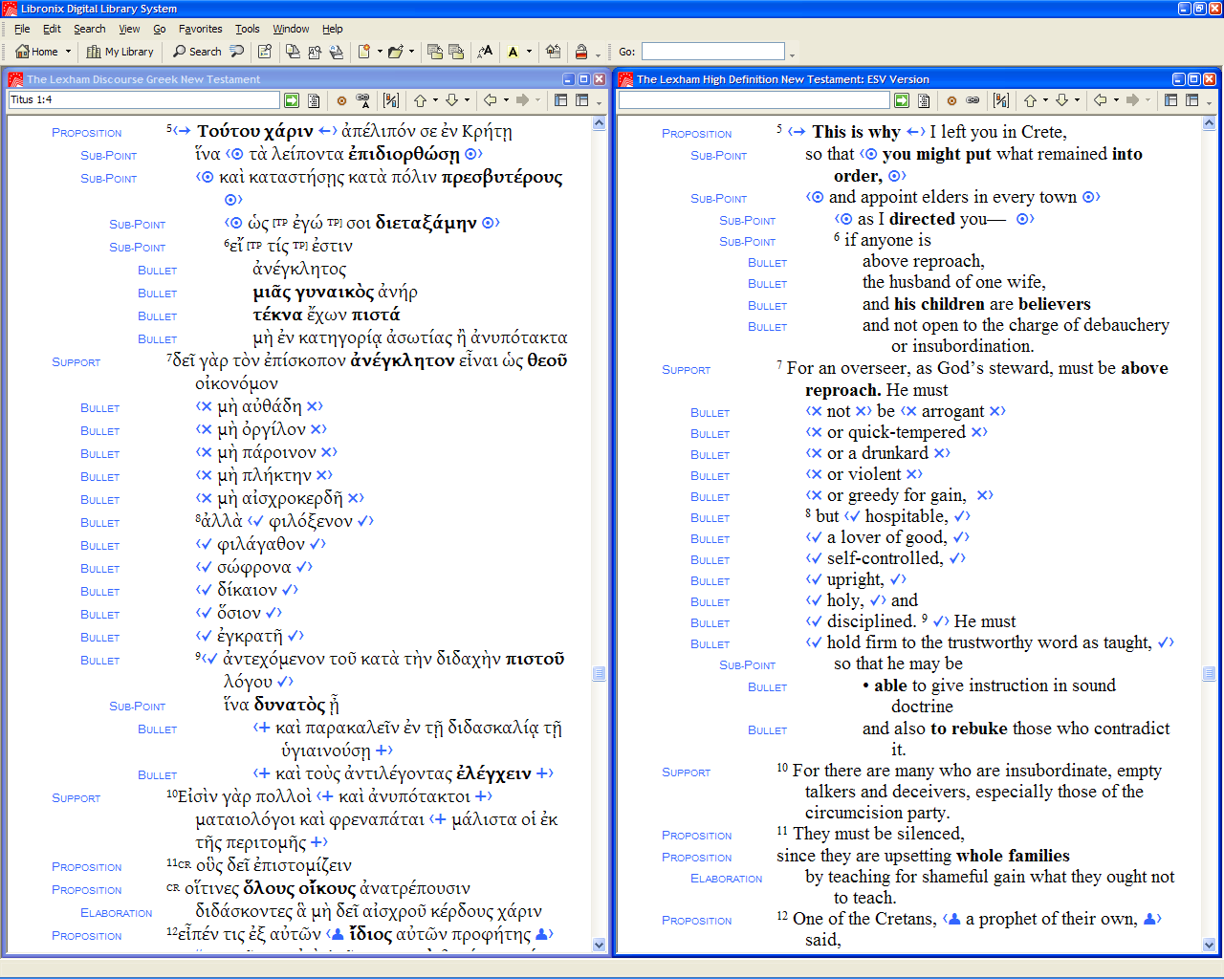Click 'This is why' in ESV text
1224x979 pixels.
[857, 132]
